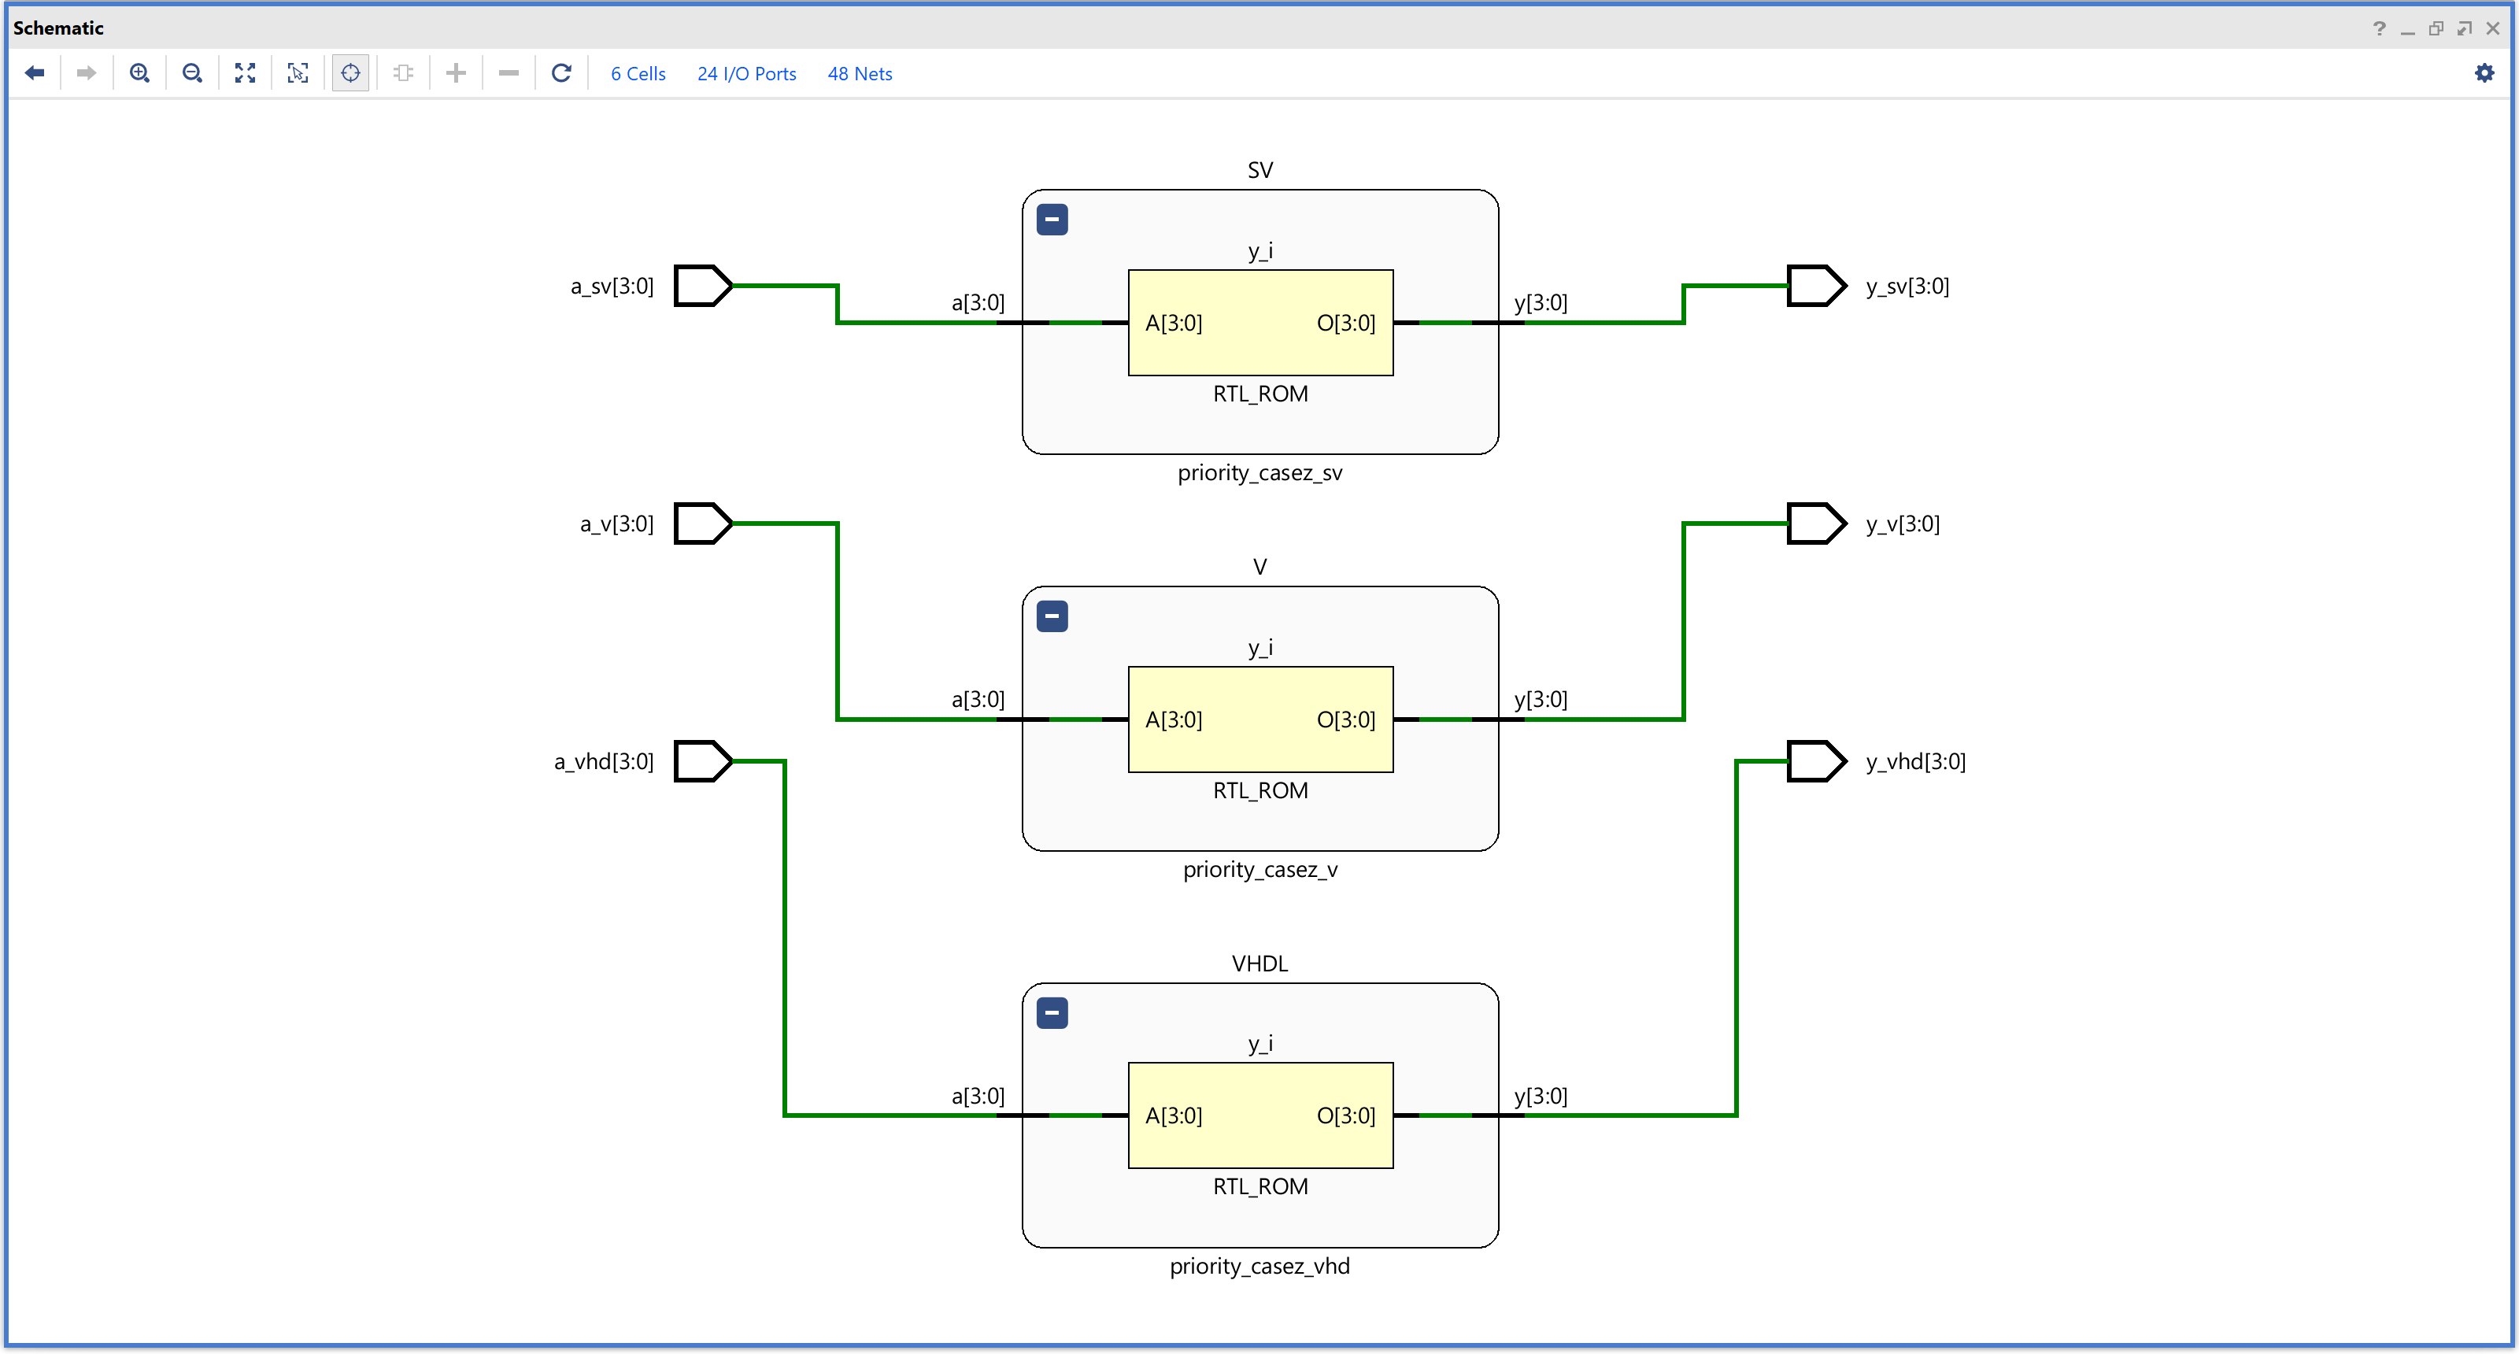Activate the select area tool
The height and width of the screenshot is (1354, 2519).
click(298, 73)
